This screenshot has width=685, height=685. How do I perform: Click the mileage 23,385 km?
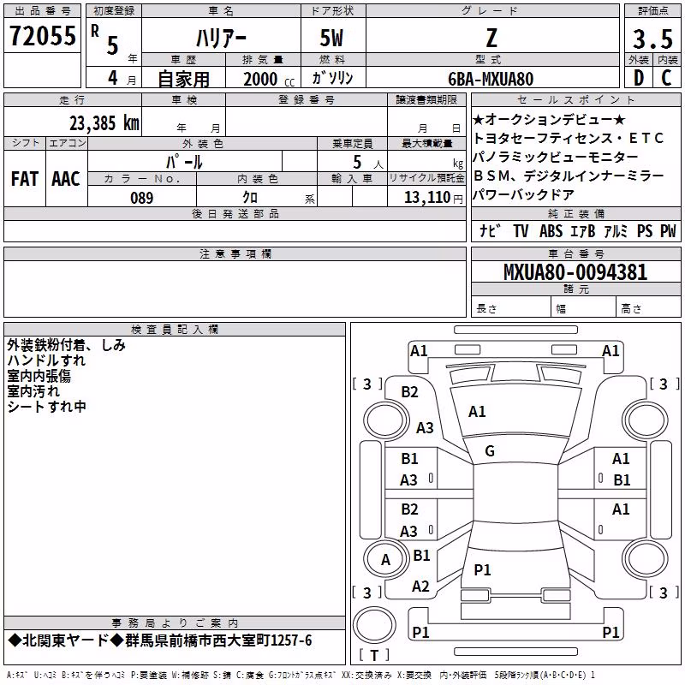pos(104,123)
